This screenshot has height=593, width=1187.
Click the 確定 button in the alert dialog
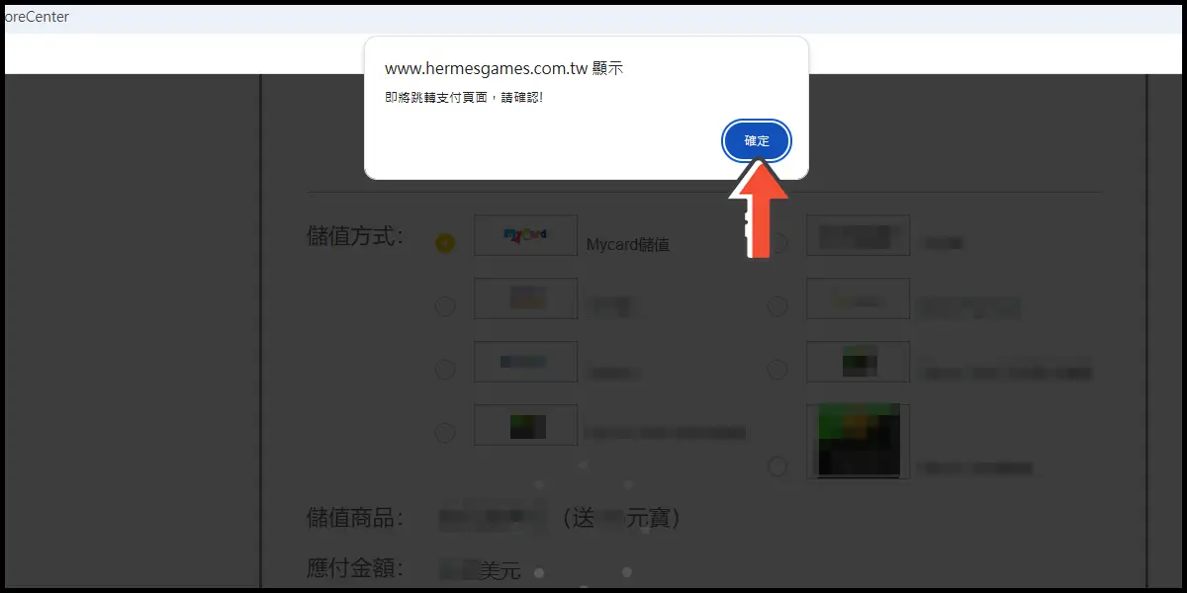click(x=757, y=141)
